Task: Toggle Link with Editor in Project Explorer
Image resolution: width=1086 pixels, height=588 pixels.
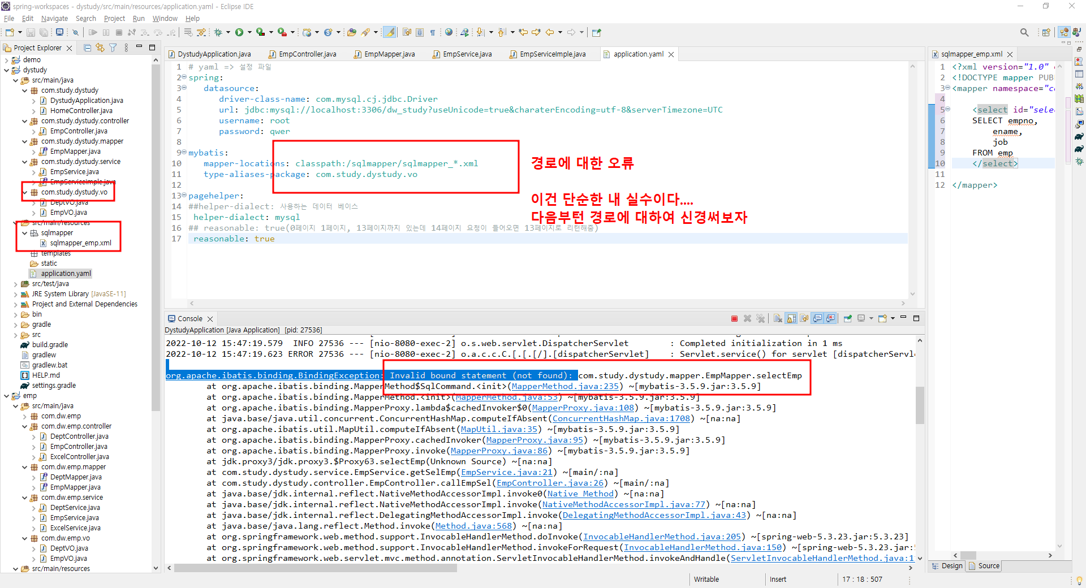Action: point(100,47)
